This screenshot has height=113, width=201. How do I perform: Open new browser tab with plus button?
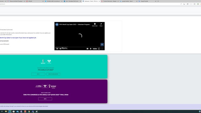click(x=158, y=1)
